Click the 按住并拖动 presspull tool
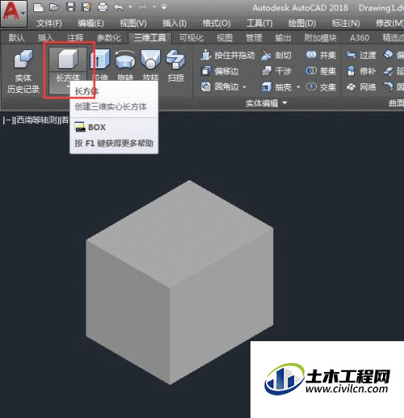 [228, 56]
